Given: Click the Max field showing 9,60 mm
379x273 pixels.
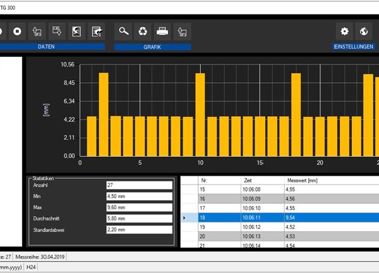Looking at the screenshot, I should (139, 207).
